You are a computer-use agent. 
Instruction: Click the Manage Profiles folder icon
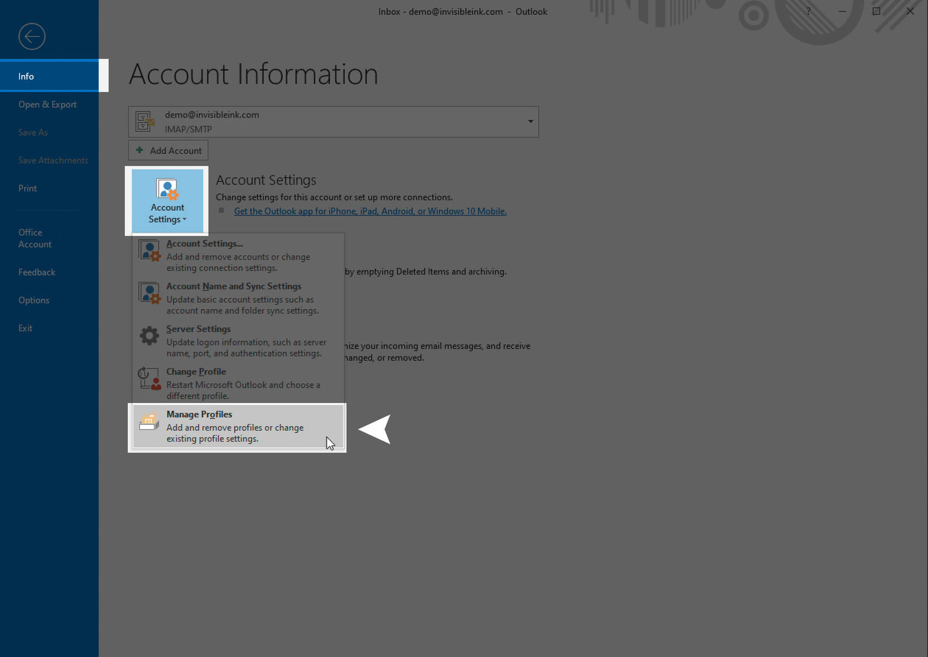pos(149,421)
